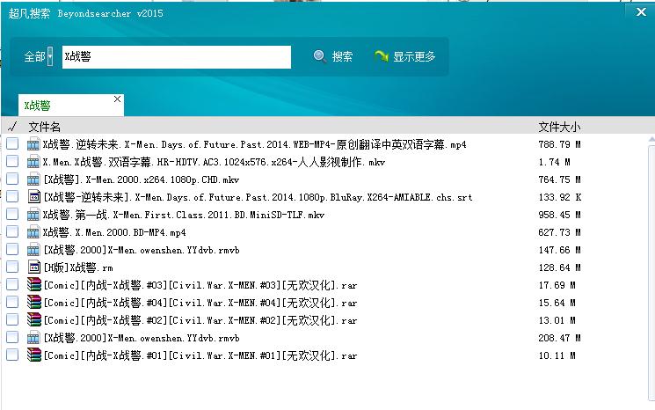Click the file icon of [H版]X战警.rm
Screen dimensions: 655x410
click(x=33, y=267)
